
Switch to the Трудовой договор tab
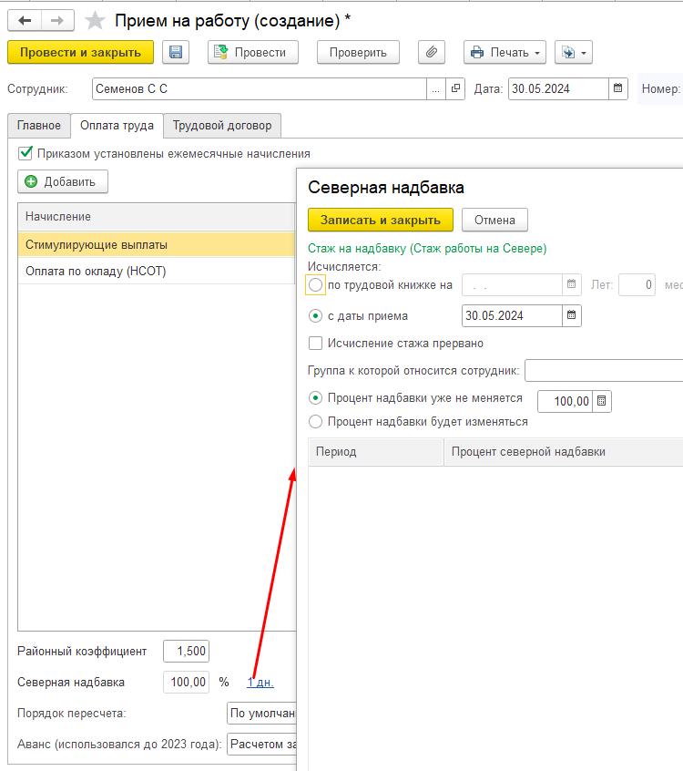pos(222,126)
